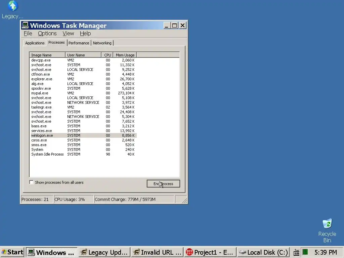The image size is (344, 258).
Task: Open the Legacy Update desktop icon
Action: 12,10
